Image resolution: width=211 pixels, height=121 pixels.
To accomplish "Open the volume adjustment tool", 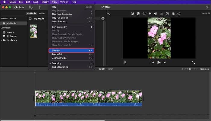I will 156,14.
